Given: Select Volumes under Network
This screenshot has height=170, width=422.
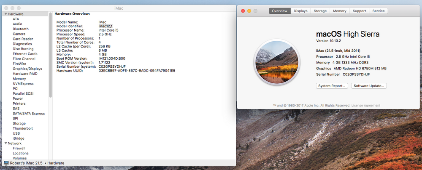Looking at the screenshot, I should click(20, 158).
